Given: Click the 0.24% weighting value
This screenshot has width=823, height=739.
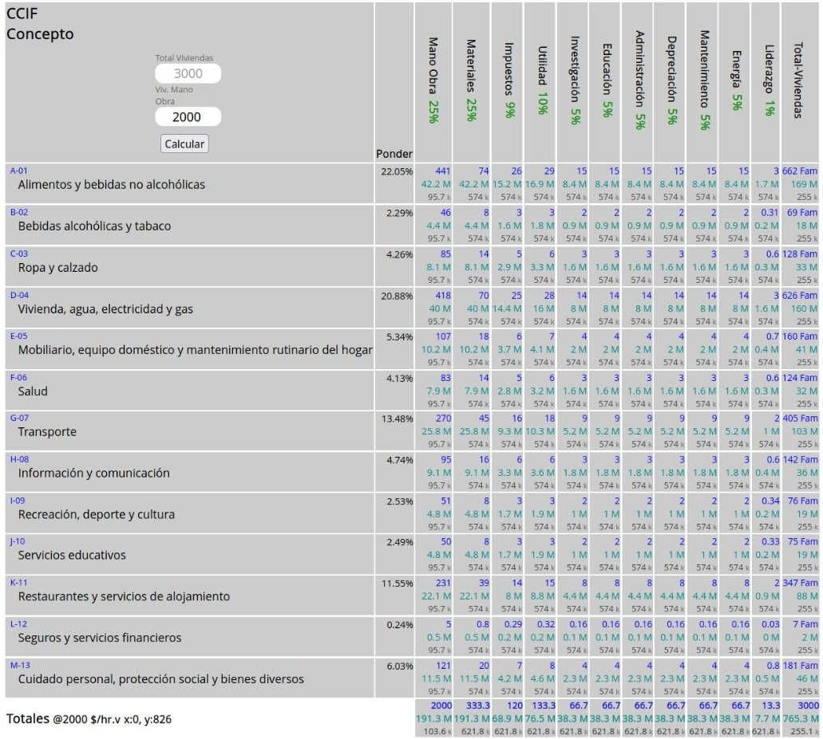Looking at the screenshot, I should 399,625.
